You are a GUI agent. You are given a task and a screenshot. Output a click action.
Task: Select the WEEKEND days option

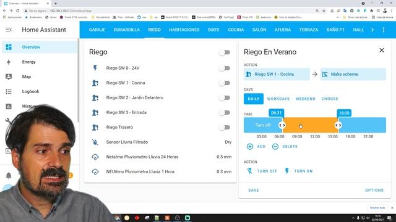(x=305, y=99)
